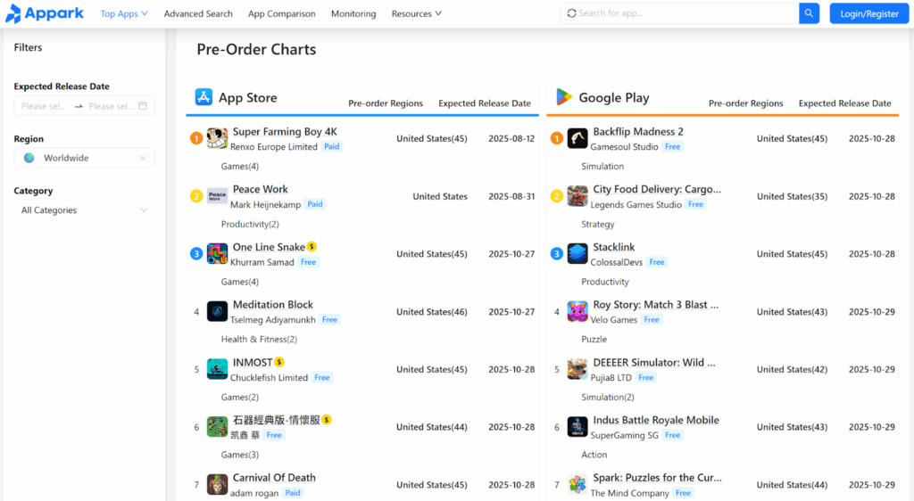Click the calendar icon in release date filter

143,106
